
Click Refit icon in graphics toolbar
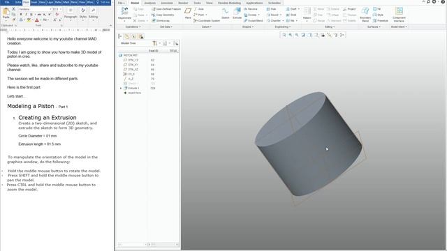point(284,35)
